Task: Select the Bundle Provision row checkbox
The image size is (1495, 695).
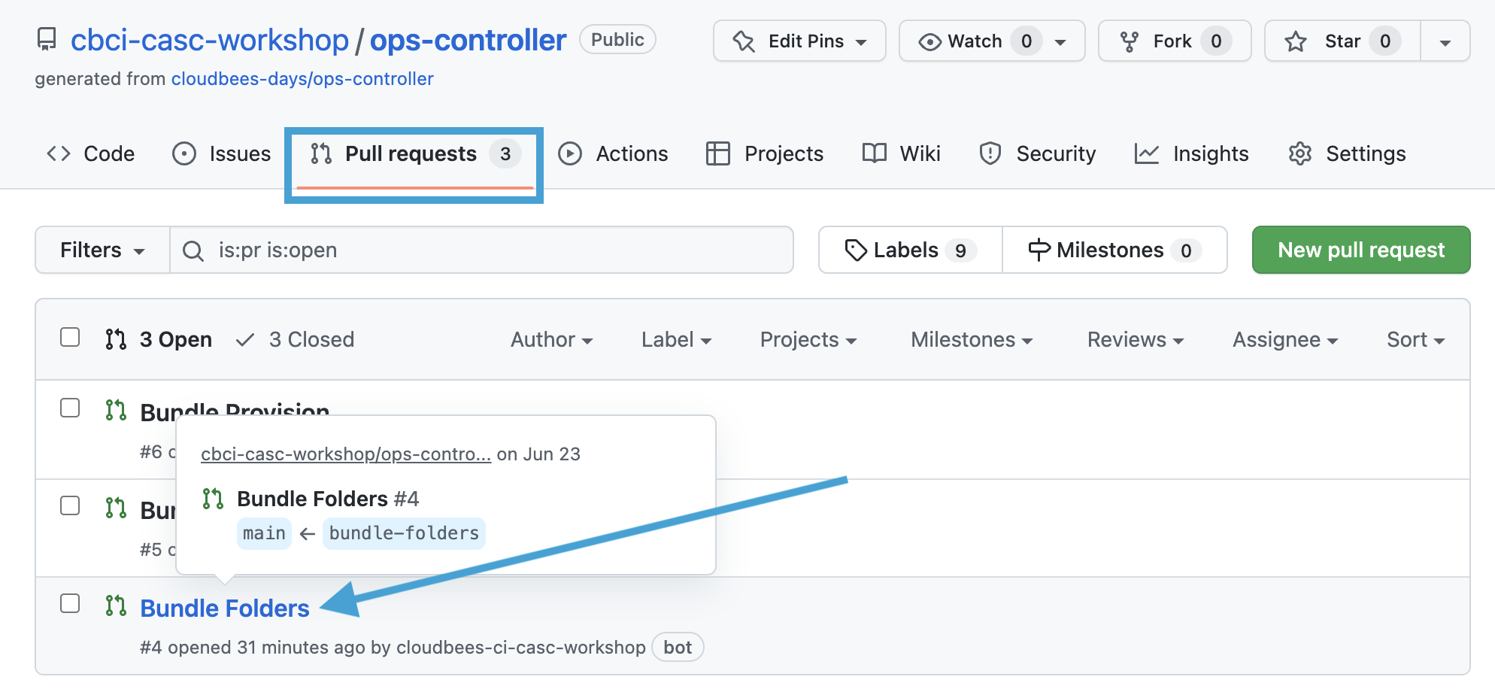Action: coord(70,408)
